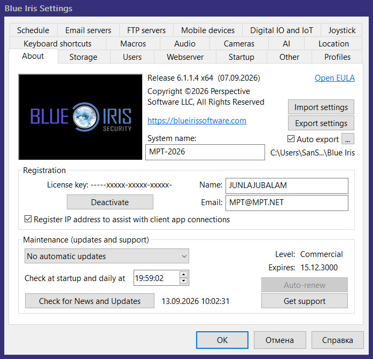This screenshot has width=373, height=359.
Task: Select the Joystick tab
Action: (341, 30)
